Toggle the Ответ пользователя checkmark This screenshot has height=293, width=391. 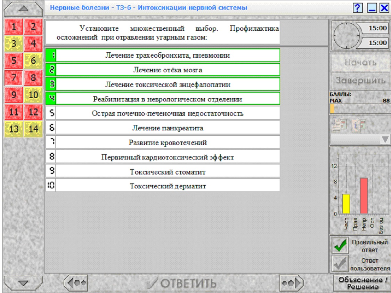(340, 263)
